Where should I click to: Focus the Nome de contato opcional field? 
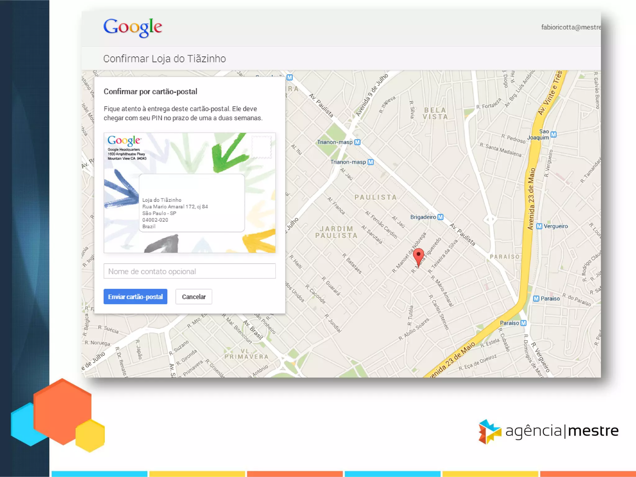click(190, 271)
